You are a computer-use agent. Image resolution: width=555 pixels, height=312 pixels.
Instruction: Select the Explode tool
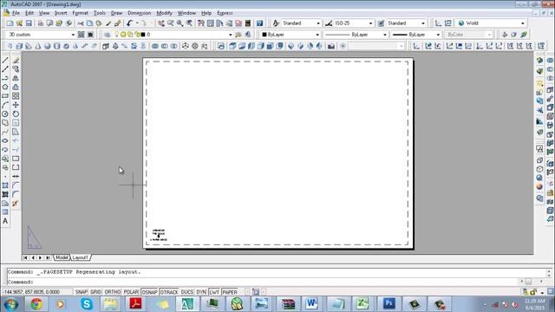coord(16,204)
